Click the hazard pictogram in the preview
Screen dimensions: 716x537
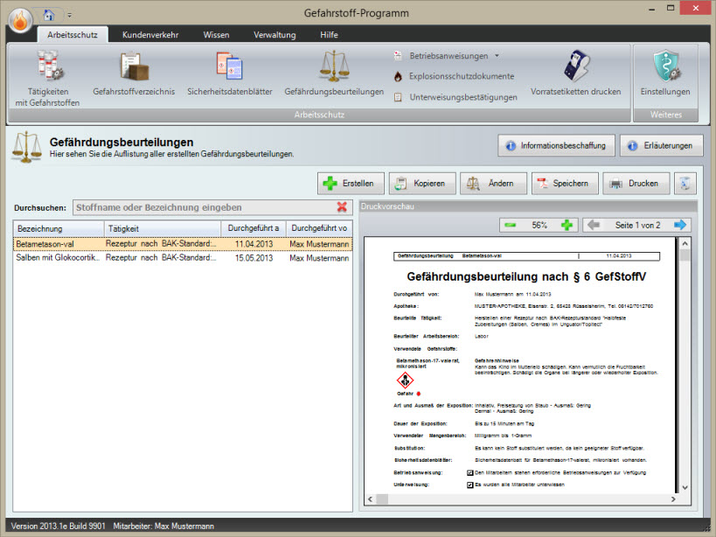[x=405, y=380]
